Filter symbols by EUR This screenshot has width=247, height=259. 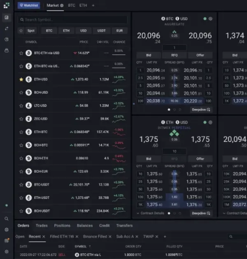(119, 30)
